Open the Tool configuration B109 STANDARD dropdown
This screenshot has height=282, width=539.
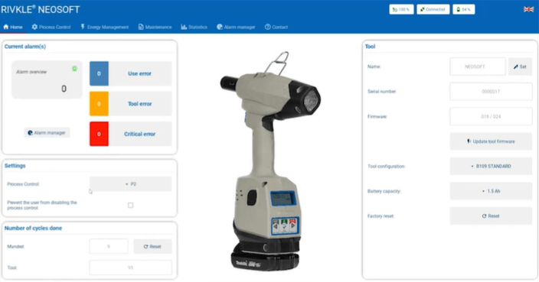click(491, 166)
